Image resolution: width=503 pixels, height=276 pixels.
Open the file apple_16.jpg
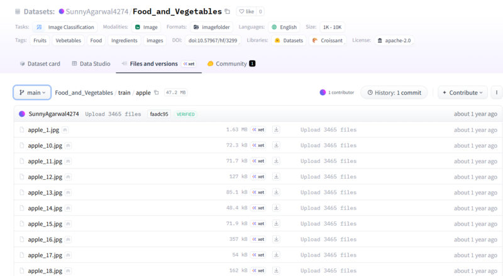(45, 240)
